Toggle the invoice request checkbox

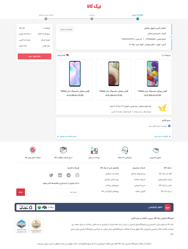click(x=169, y=126)
